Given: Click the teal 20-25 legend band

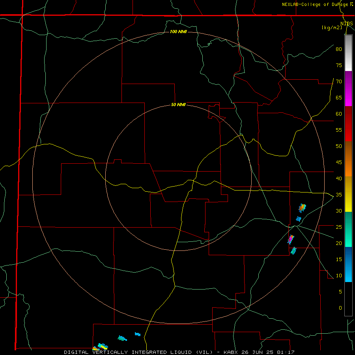Looking at the screenshot, I should 348,229.
